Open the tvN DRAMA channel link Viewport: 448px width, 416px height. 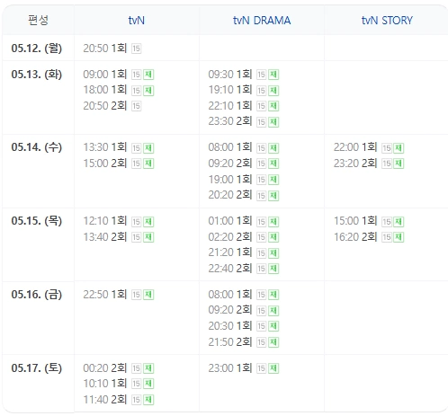point(262,21)
